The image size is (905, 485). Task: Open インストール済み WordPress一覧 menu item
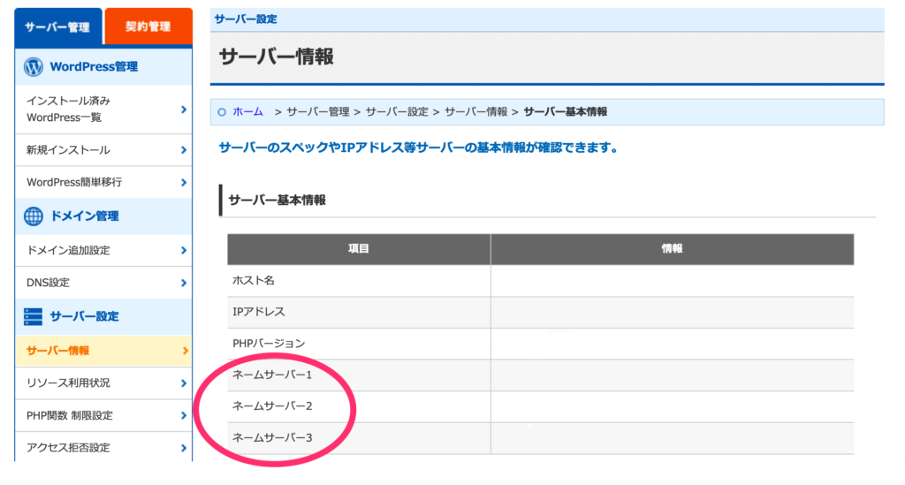click(x=104, y=109)
